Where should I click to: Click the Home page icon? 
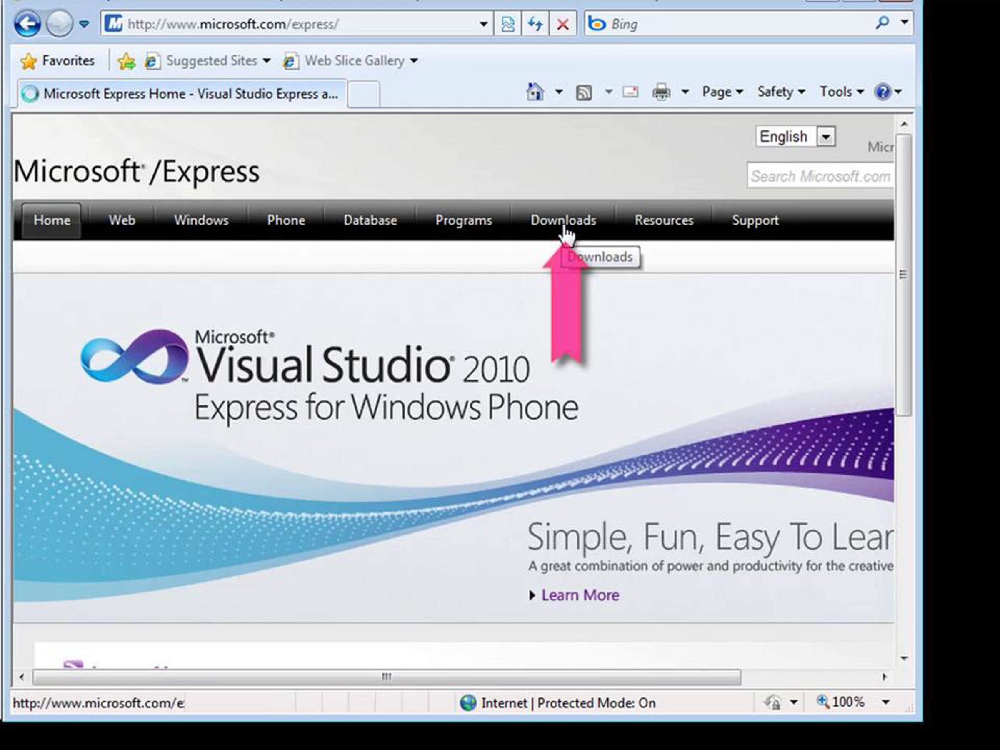pos(536,92)
